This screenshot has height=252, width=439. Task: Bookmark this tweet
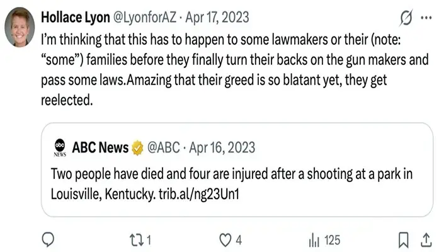coord(404,240)
